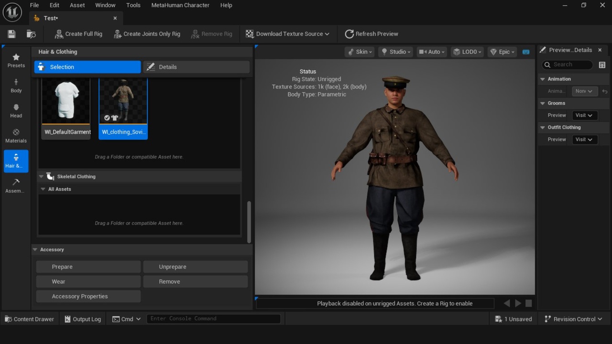Click the Enter Console Command field
This screenshot has height=344, width=612.
click(213, 319)
